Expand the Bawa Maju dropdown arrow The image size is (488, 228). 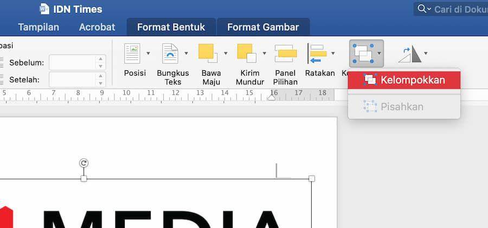(226, 53)
